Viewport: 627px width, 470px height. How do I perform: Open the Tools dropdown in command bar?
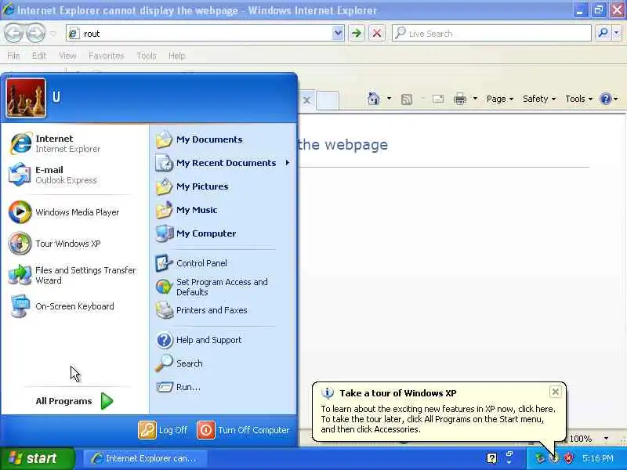click(x=578, y=99)
